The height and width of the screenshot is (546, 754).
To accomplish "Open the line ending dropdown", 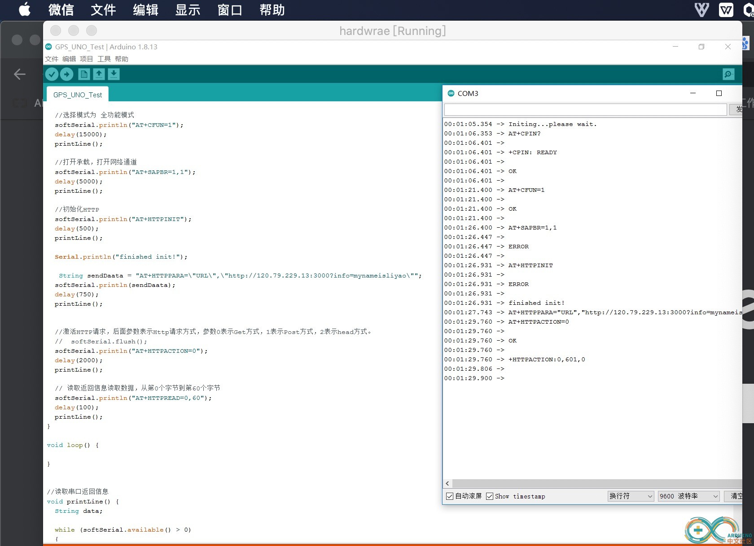I will click(631, 496).
